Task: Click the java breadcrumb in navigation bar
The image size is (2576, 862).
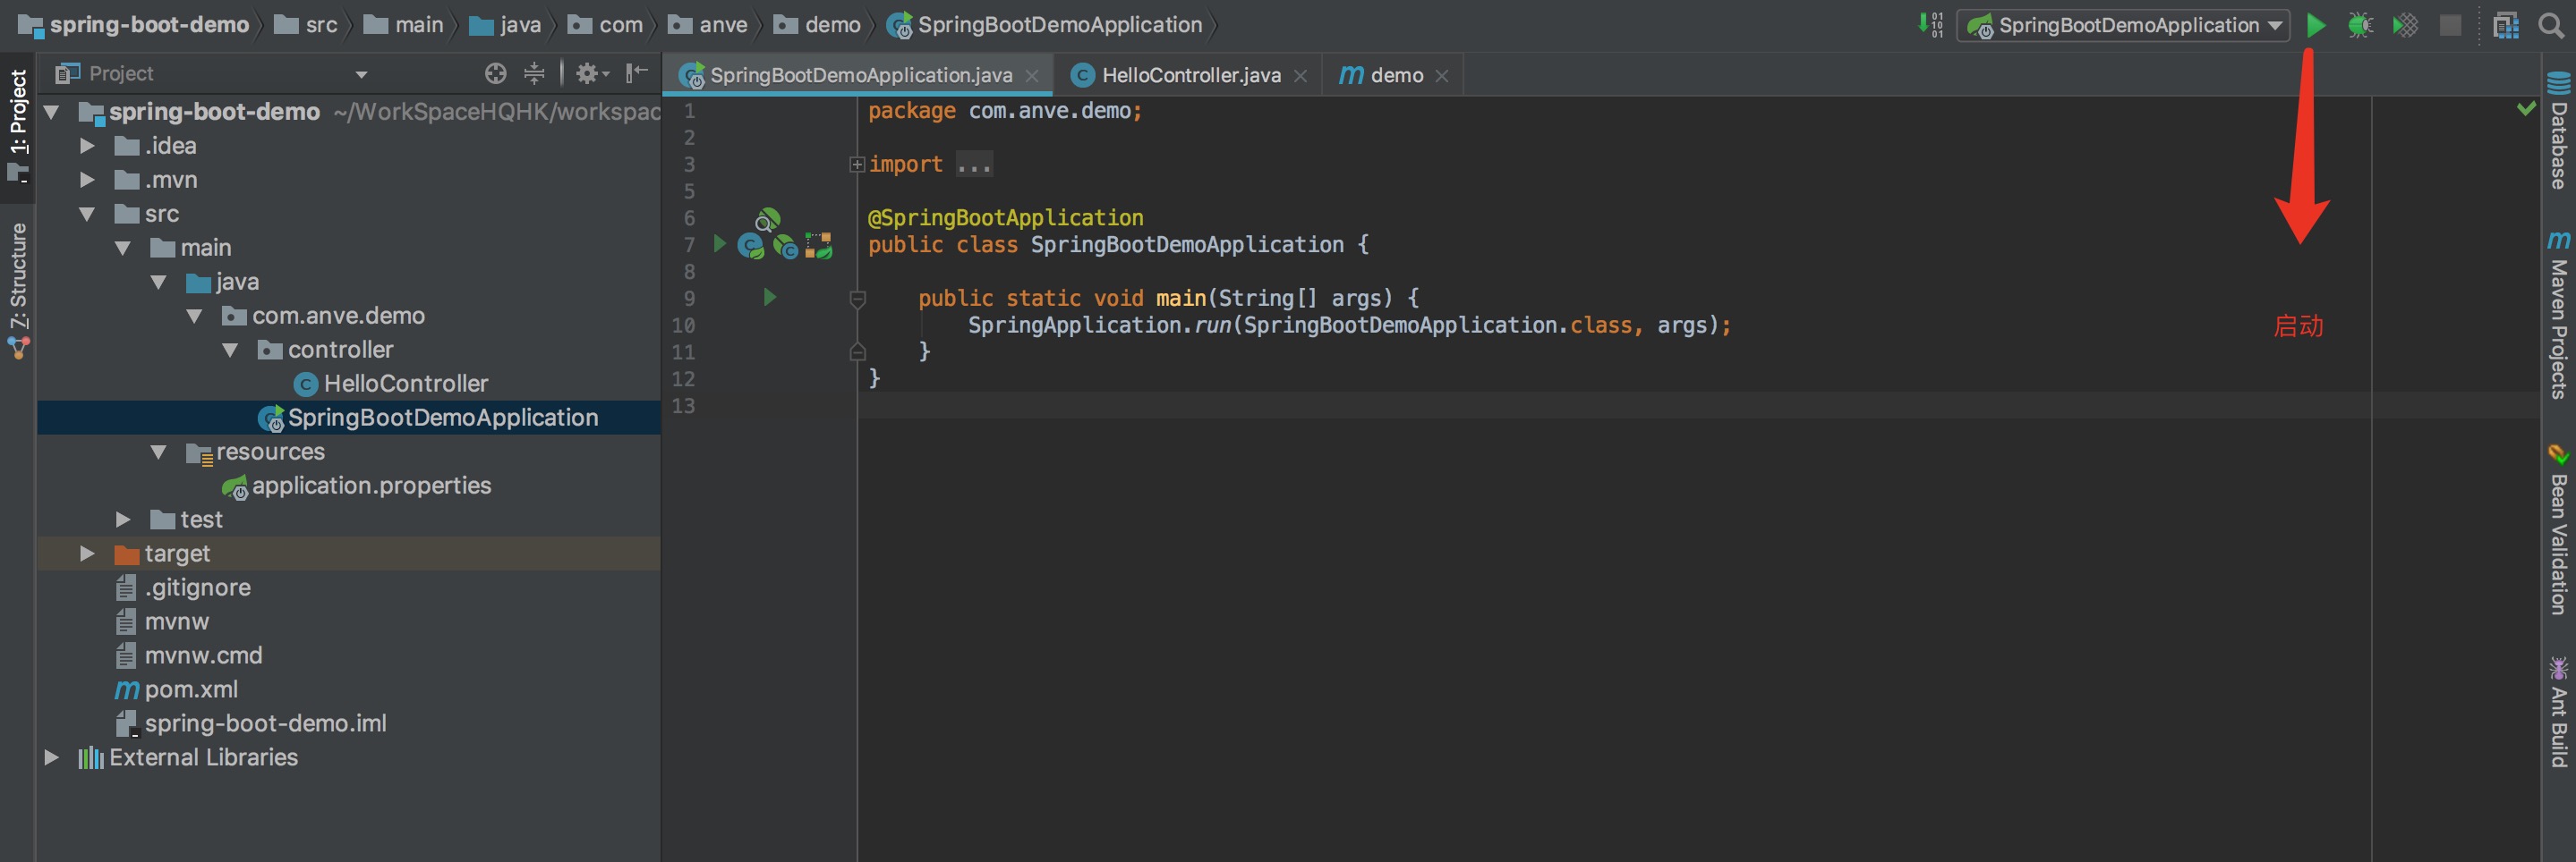Action: (x=505, y=25)
